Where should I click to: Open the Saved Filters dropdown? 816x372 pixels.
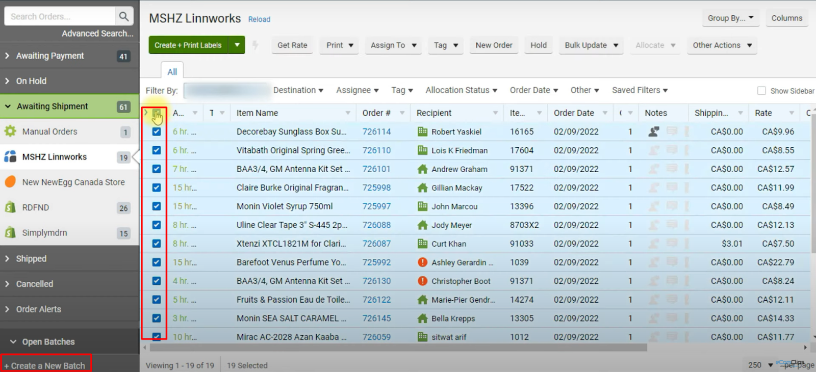click(640, 90)
